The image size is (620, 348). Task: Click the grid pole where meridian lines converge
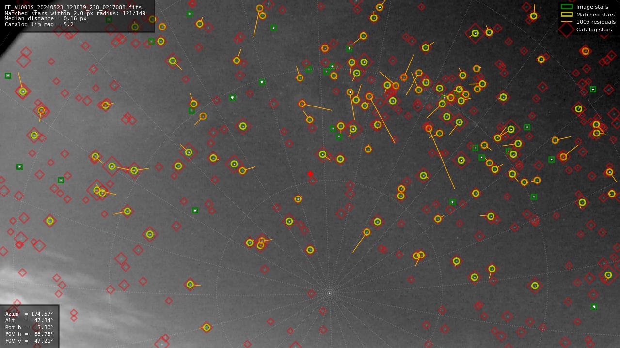tap(330, 293)
